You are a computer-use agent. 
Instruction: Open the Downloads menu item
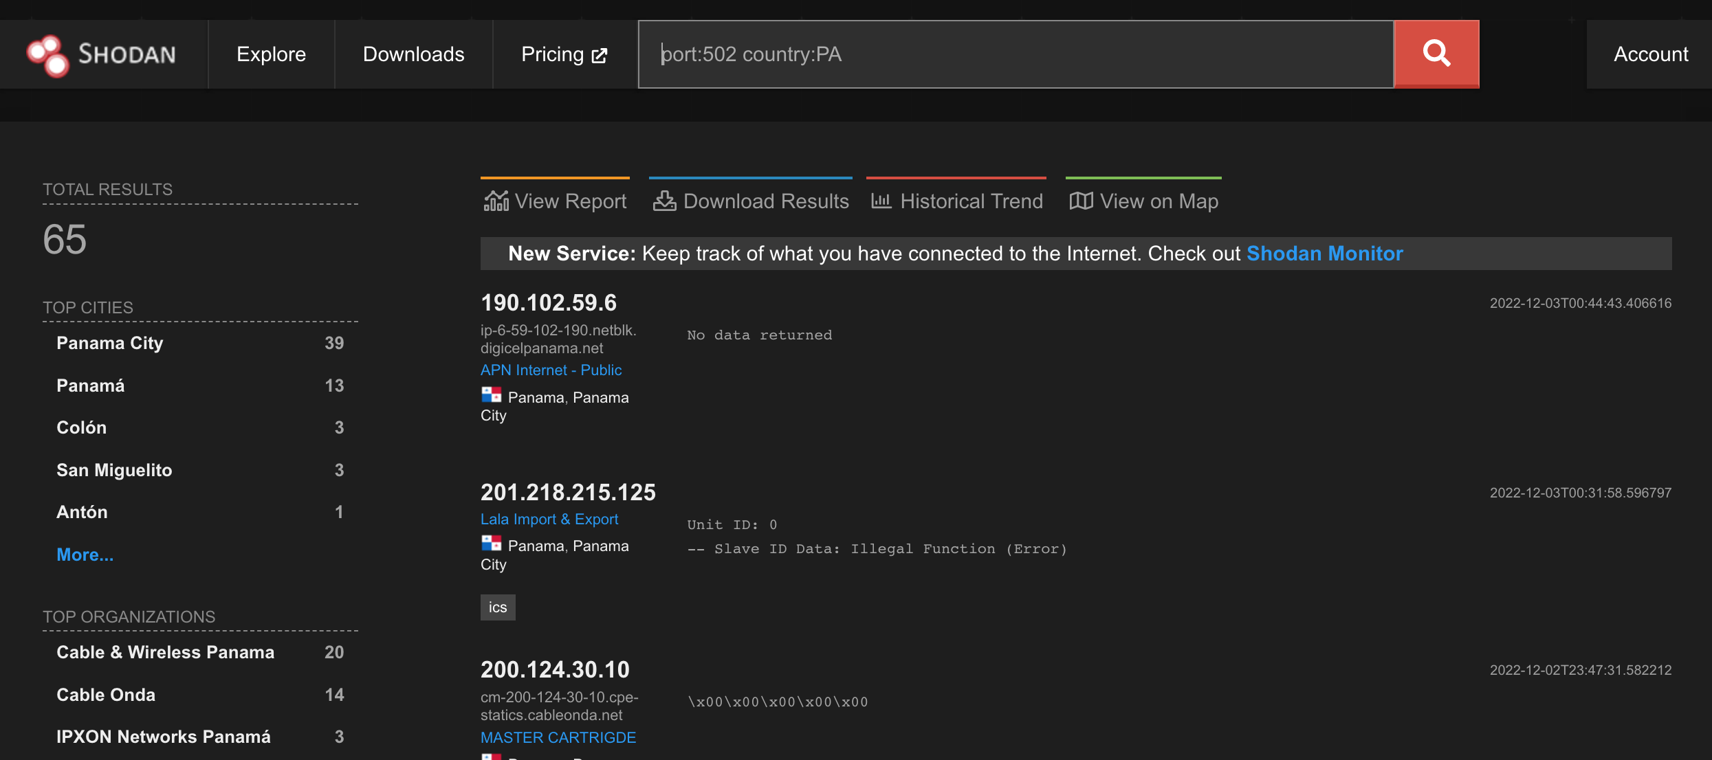click(x=413, y=54)
